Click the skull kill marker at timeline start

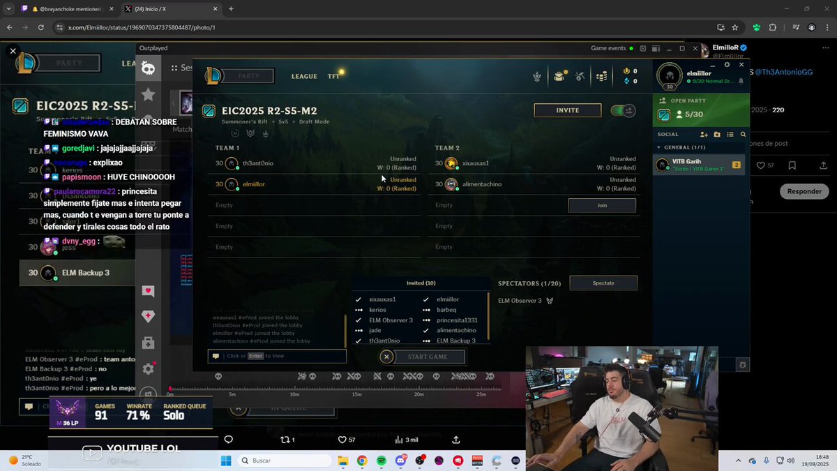[218, 376]
